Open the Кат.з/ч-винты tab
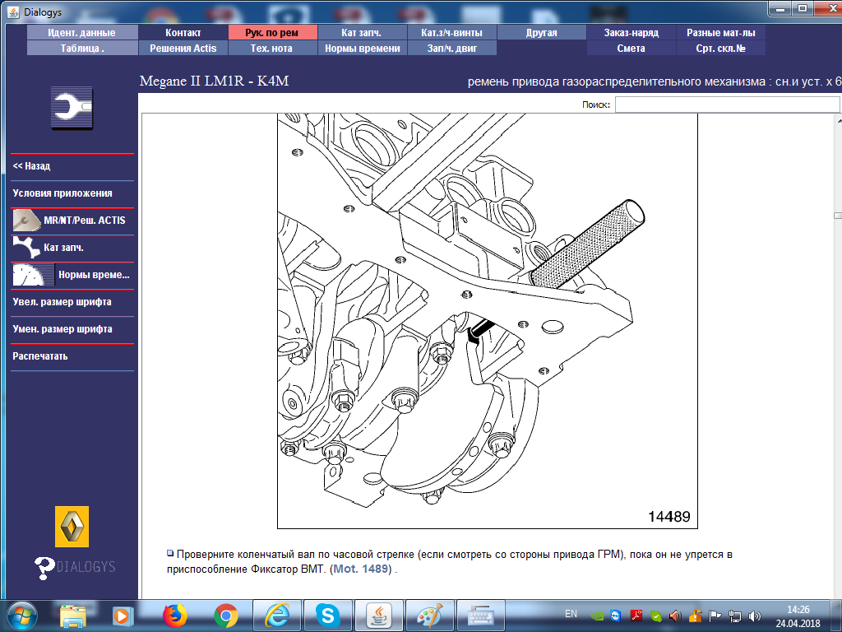 click(x=451, y=33)
